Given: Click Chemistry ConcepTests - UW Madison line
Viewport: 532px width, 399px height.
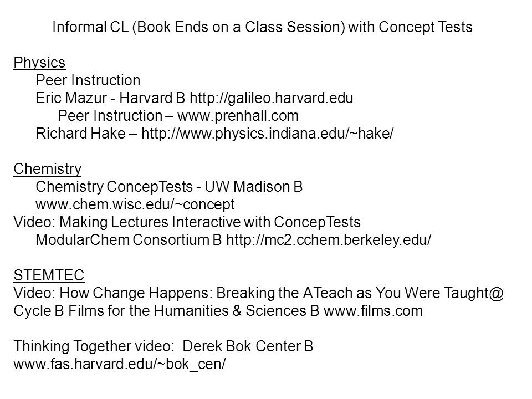Looking at the screenshot, I should click(169, 187).
